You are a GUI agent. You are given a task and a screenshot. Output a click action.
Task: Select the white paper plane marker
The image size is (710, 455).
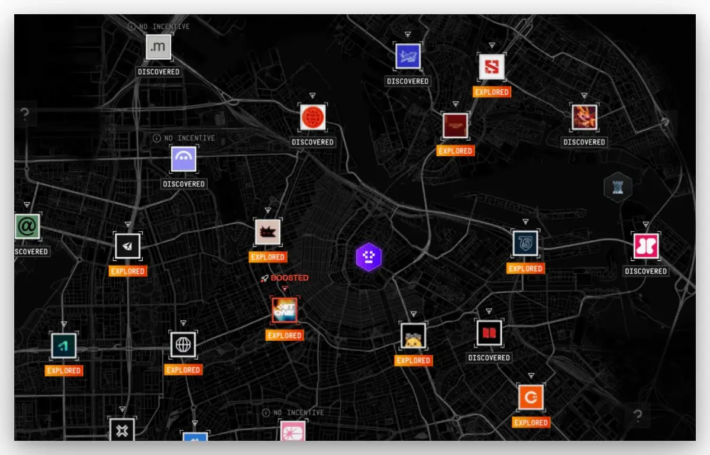128,246
